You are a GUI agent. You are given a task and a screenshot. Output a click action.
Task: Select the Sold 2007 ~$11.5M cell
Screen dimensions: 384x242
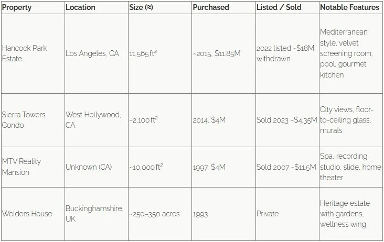click(x=287, y=167)
